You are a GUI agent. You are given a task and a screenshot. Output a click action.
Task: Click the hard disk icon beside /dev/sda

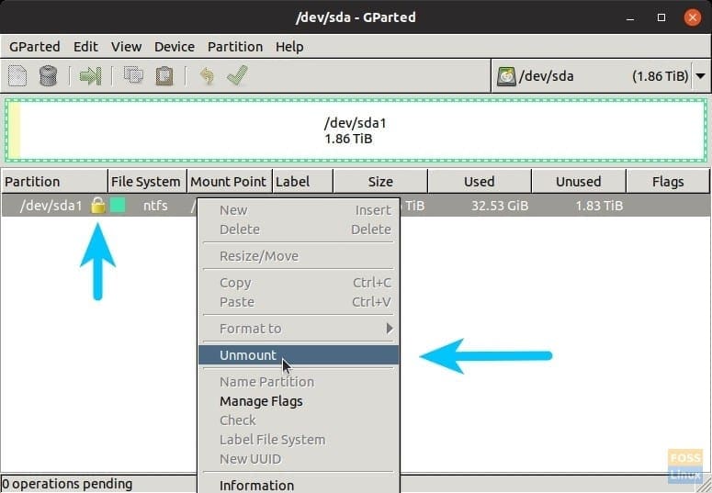click(506, 76)
